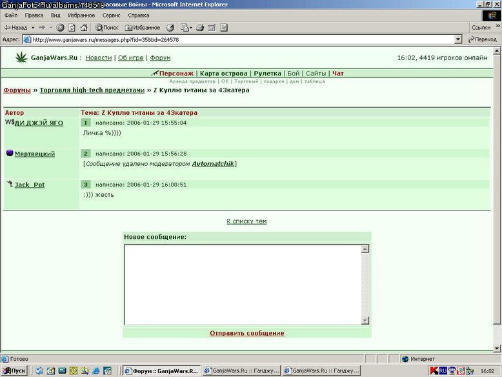
Task: Open the Персонаж navigation link
Action: click(176, 74)
